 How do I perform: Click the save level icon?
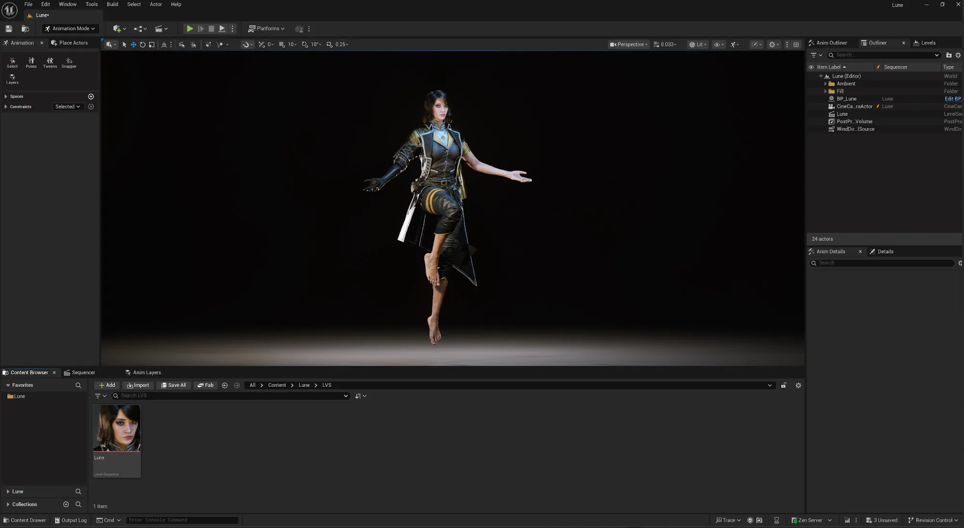[x=9, y=29]
